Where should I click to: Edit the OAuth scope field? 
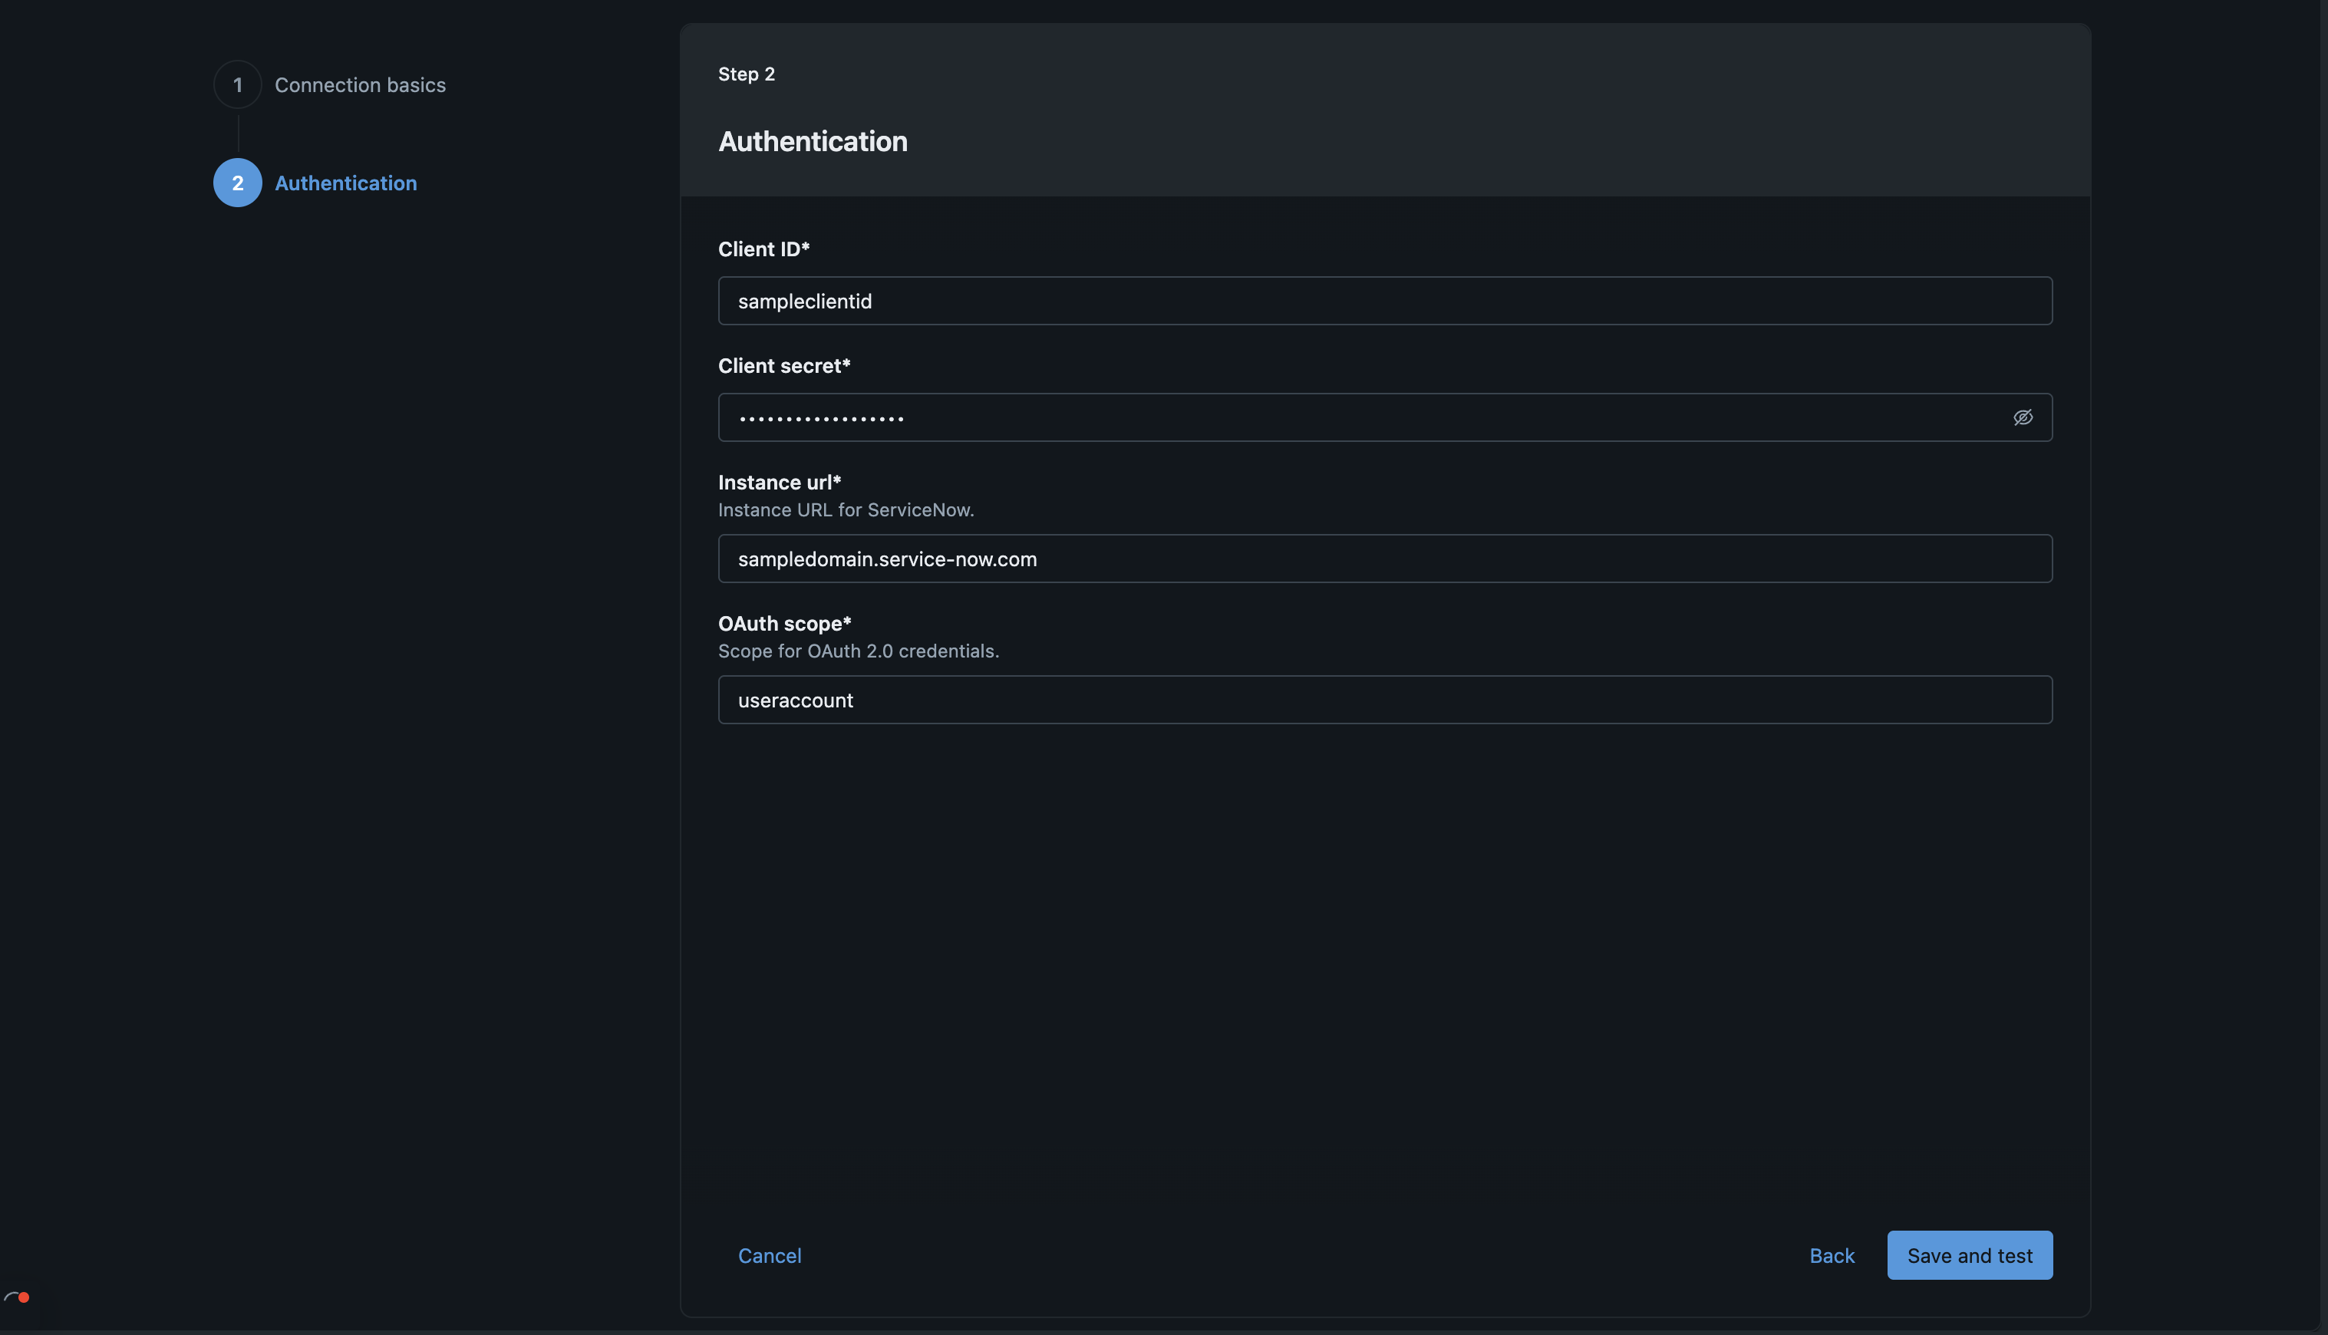[x=1384, y=700]
